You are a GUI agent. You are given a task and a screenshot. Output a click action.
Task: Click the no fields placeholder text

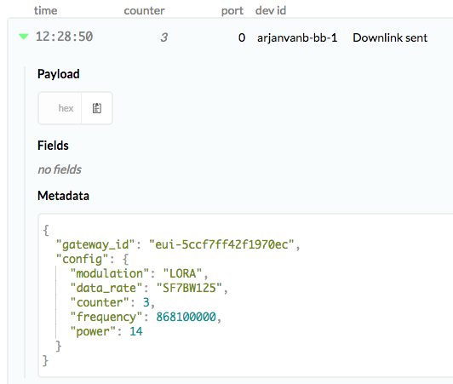coord(60,169)
